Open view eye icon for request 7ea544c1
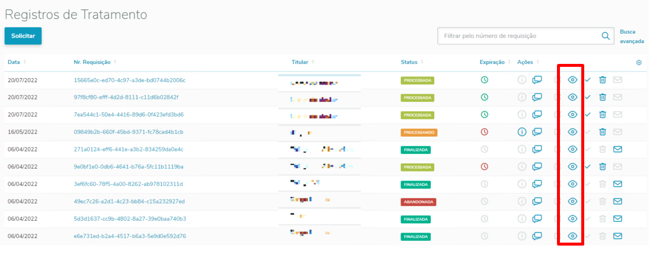Viewport: 650px width, 258px height. click(x=572, y=115)
